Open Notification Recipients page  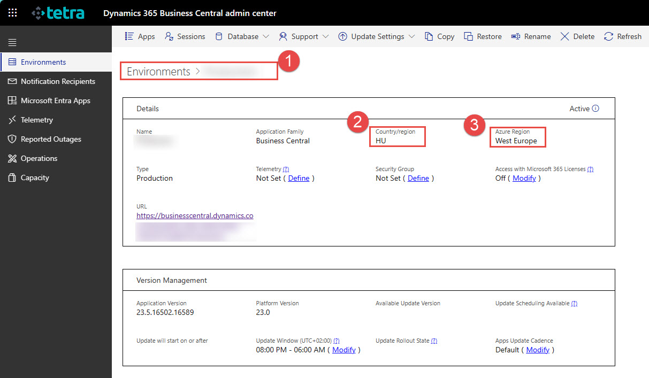coord(58,81)
